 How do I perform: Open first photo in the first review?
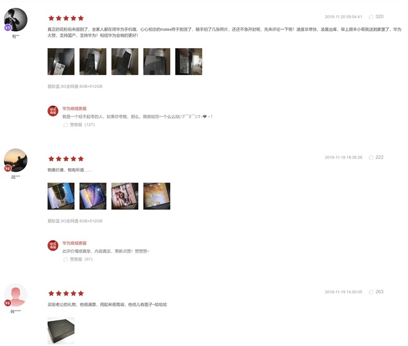61,62
